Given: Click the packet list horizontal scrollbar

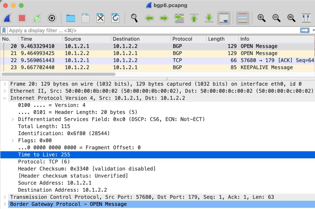Looking at the screenshot, I should 58,74.
